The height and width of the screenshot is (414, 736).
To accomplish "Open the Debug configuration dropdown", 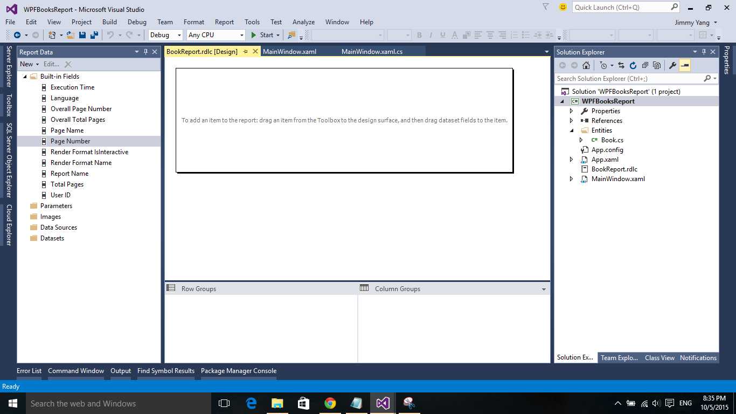I will point(165,35).
